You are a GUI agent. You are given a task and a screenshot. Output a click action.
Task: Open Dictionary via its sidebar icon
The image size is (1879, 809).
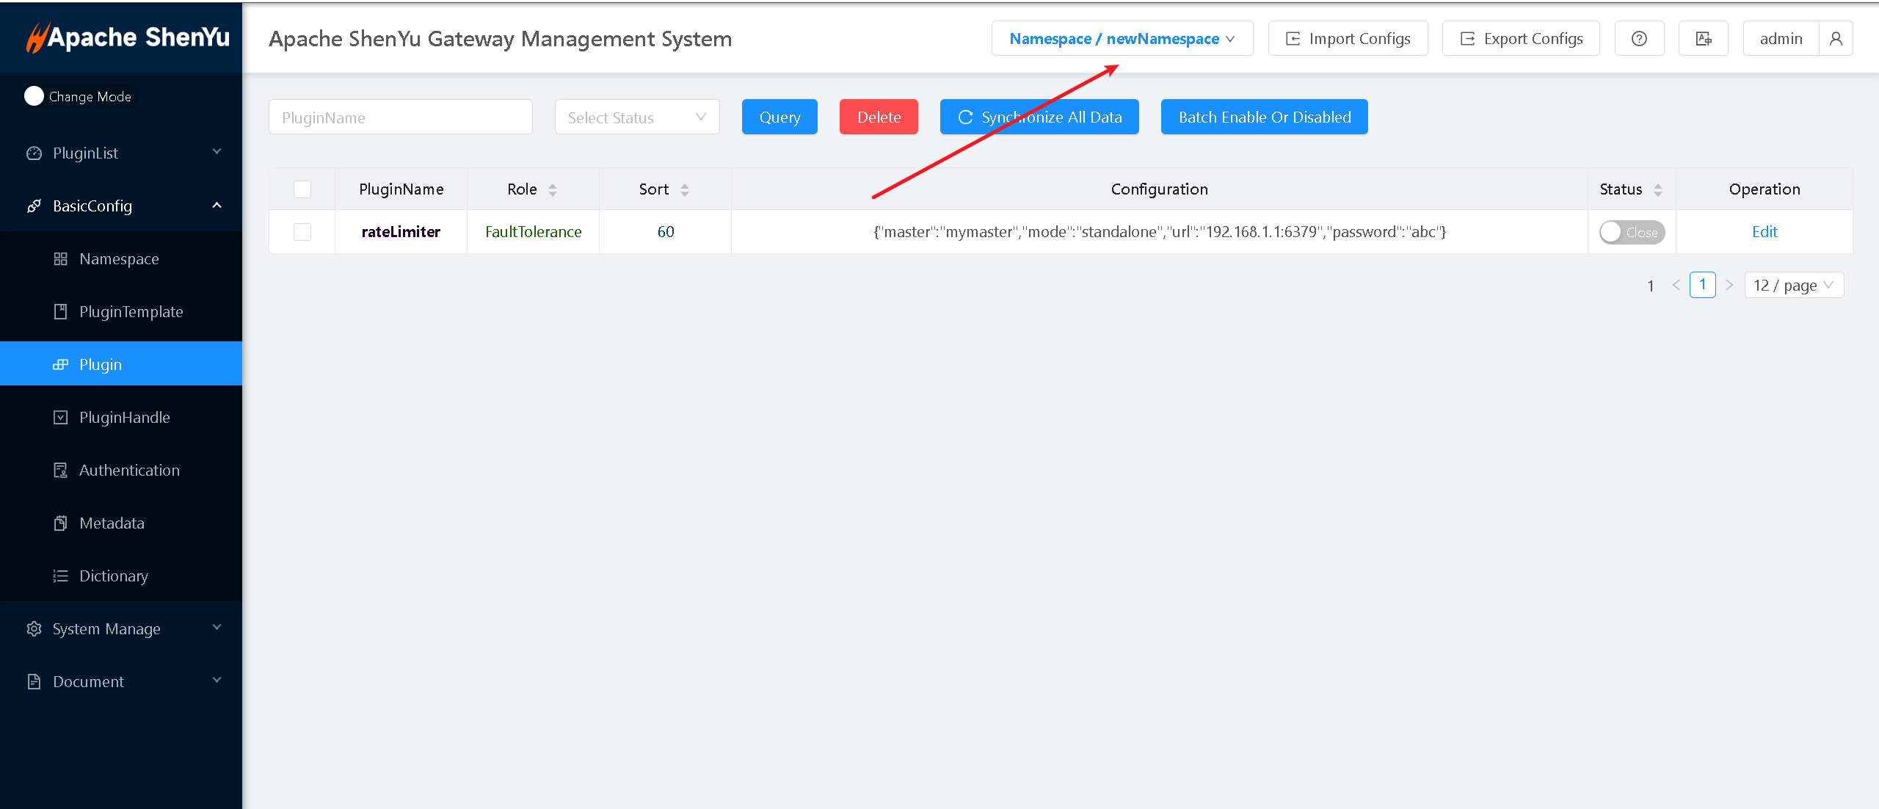coord(60,576)
